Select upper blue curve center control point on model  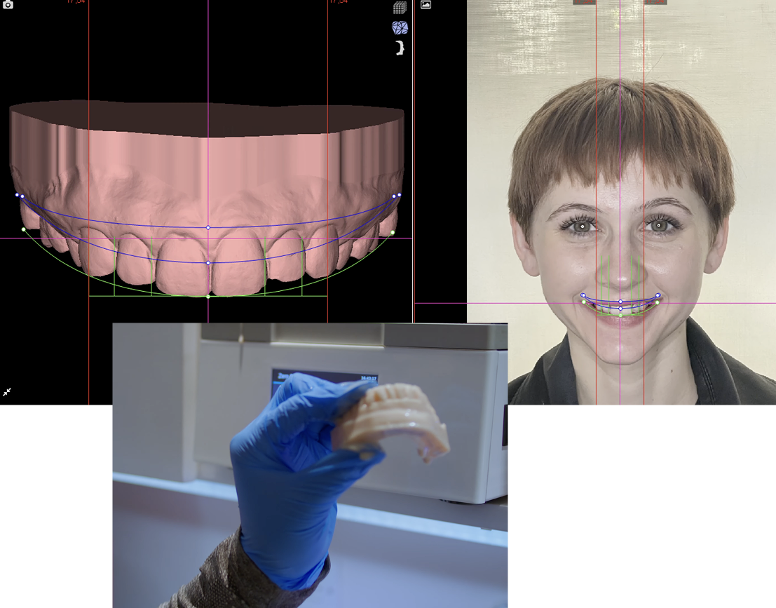coord(208,227)
